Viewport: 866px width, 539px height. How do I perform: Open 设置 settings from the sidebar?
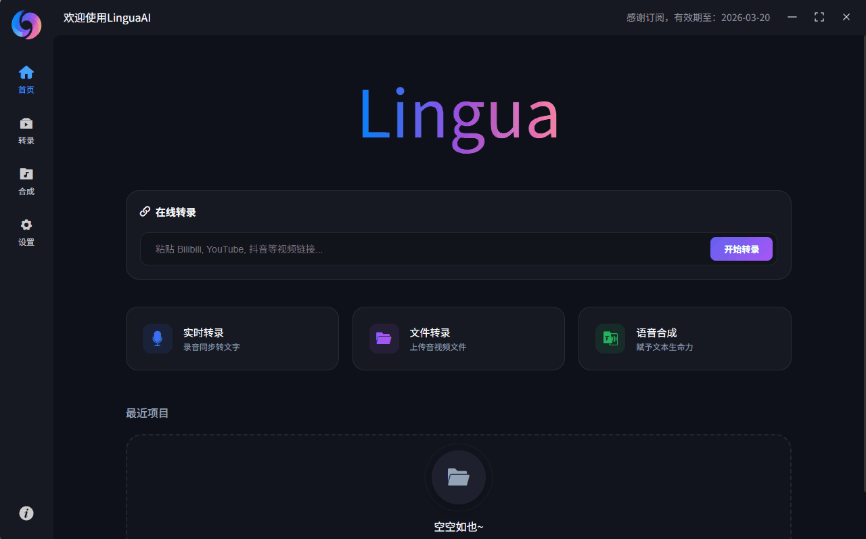tap(26, 232)
